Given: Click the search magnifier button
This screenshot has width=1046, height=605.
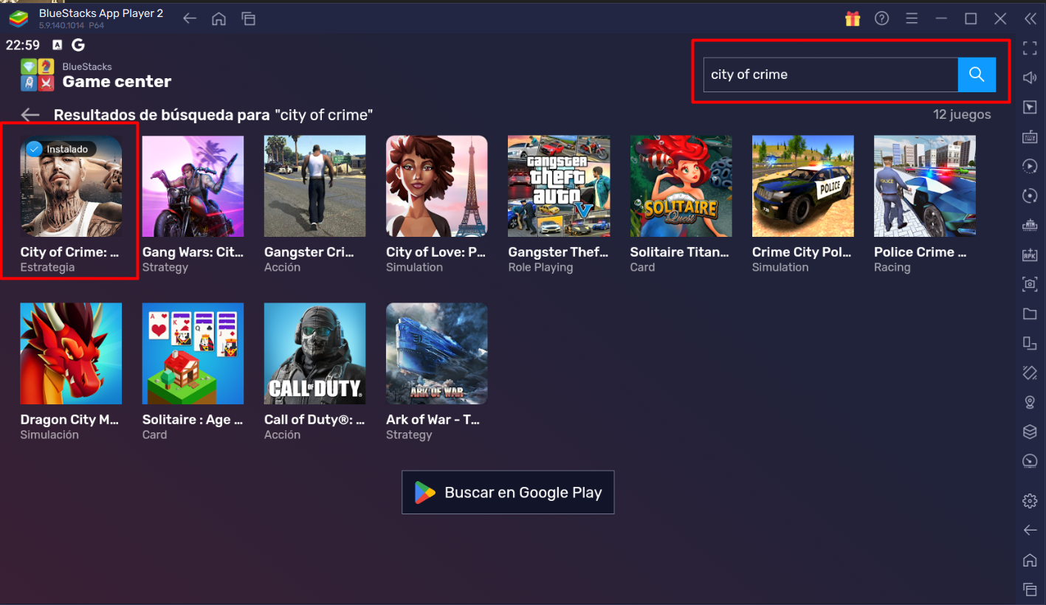Looking at the screenshot, I should tap(977, 75).
